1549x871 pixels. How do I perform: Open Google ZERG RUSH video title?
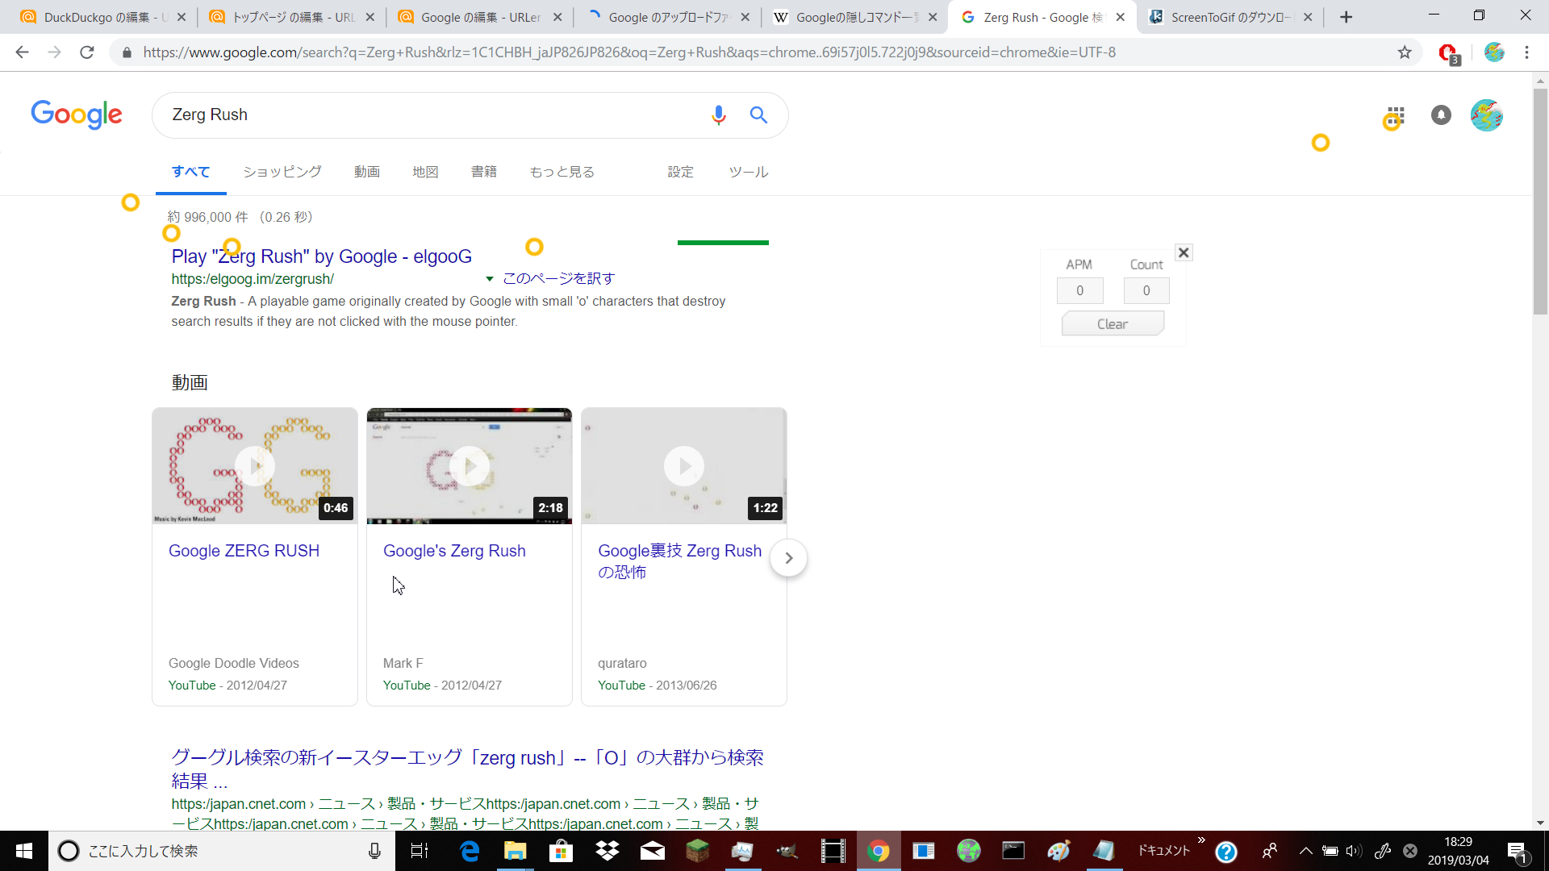tap(244, 551)
